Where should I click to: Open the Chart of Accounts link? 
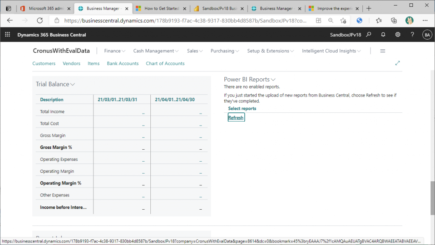[165, 63]
